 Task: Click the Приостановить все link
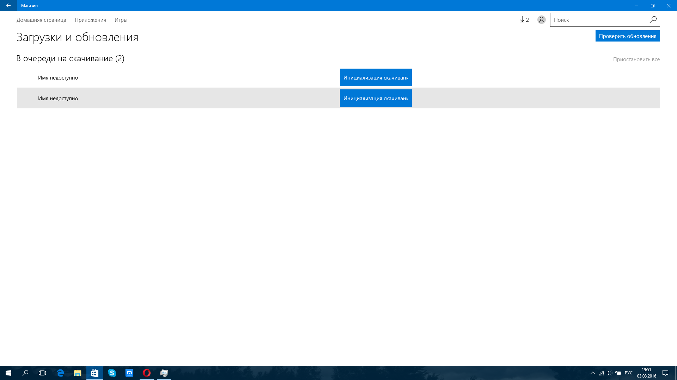636,59
